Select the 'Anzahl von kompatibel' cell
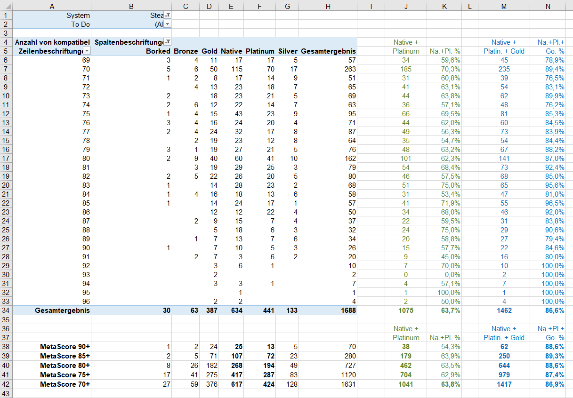Image resolution: width=573 pixels, height=398 pixels. (52, 42)
